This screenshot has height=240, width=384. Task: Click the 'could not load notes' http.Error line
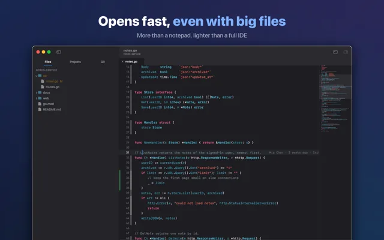[212, 203]
